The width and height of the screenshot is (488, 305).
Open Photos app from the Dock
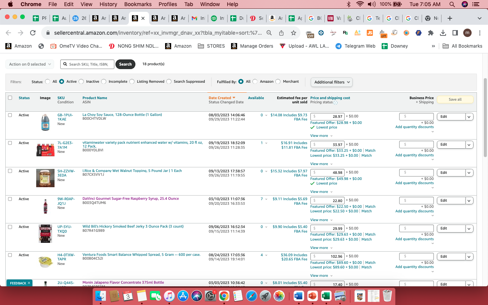[x=279, y=296]
